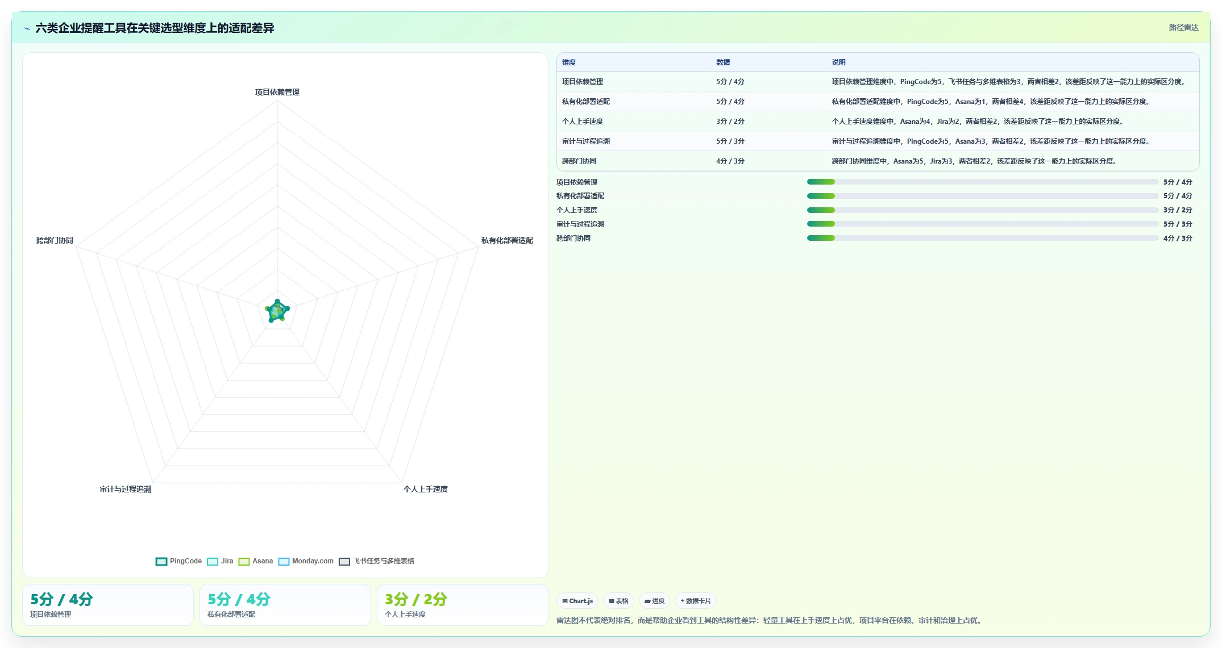This screenshot has width=1222, height=648.
Task: Click the 个人上手速度 progress bar
Action: coord(982,210)
